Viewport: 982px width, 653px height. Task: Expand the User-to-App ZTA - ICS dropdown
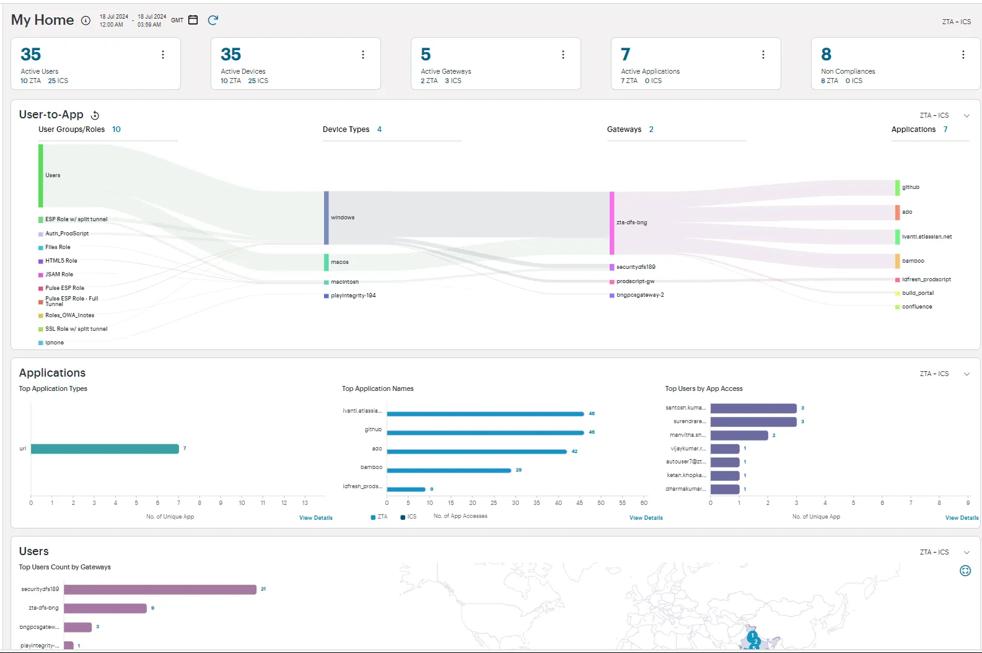click(x=967, y=116)
